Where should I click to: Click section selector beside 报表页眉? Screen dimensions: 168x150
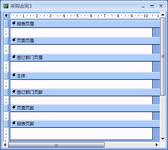[x=6, y=24]
